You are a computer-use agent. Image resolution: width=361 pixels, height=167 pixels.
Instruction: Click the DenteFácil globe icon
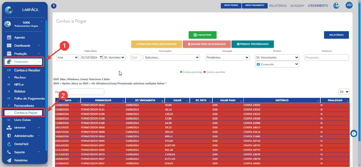point(9,144)
